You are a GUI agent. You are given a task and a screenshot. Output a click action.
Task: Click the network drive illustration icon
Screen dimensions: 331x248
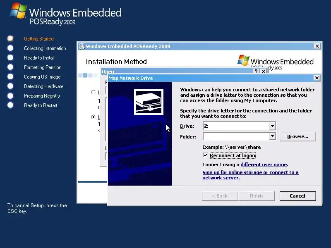149,102
